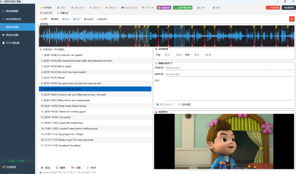Click the 重做 redo button in top toolbar
296x174 pixels.
216,8
